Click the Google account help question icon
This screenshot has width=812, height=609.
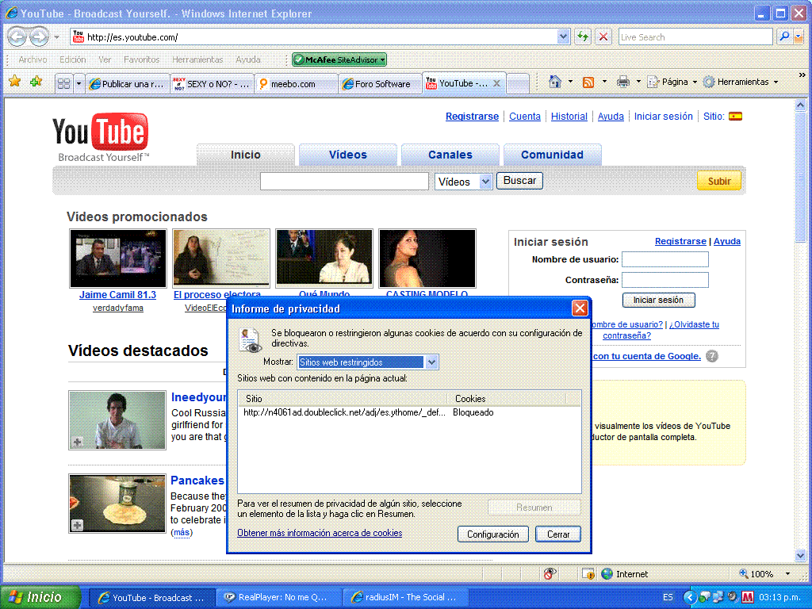click(712, 356)
